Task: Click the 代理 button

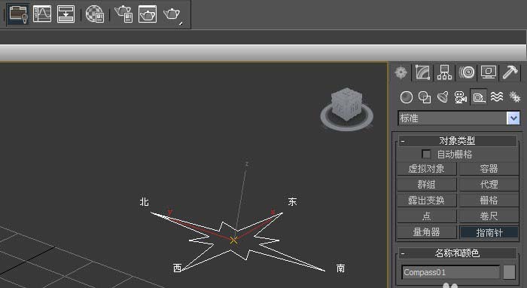Action: (489, 185)
